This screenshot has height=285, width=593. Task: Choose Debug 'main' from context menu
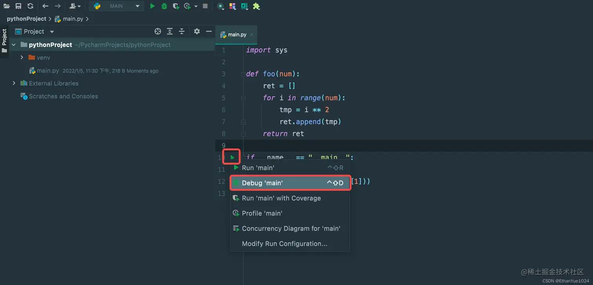290,183
